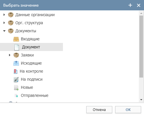Click the outbox arrow icon for Исходящие

click(16, 63)
